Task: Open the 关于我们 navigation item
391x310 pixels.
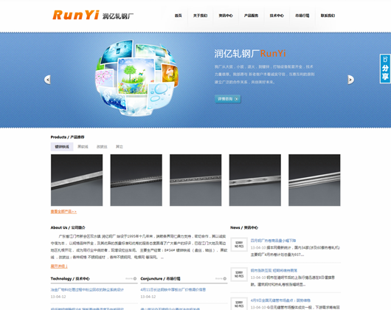Action: (x=200, y=15)
